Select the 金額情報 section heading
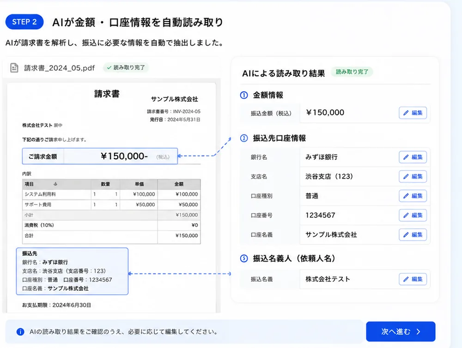This screenshot has width=462, height=348. coord(268,95)
